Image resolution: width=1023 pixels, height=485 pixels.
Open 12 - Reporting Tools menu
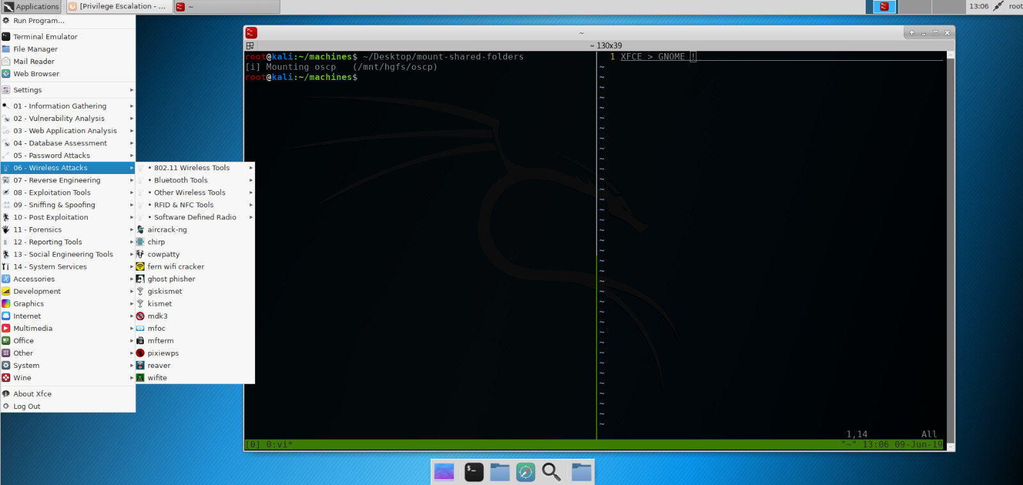point(68,242)
